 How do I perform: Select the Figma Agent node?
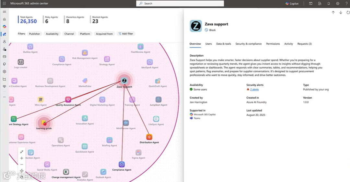coord(138,152)
